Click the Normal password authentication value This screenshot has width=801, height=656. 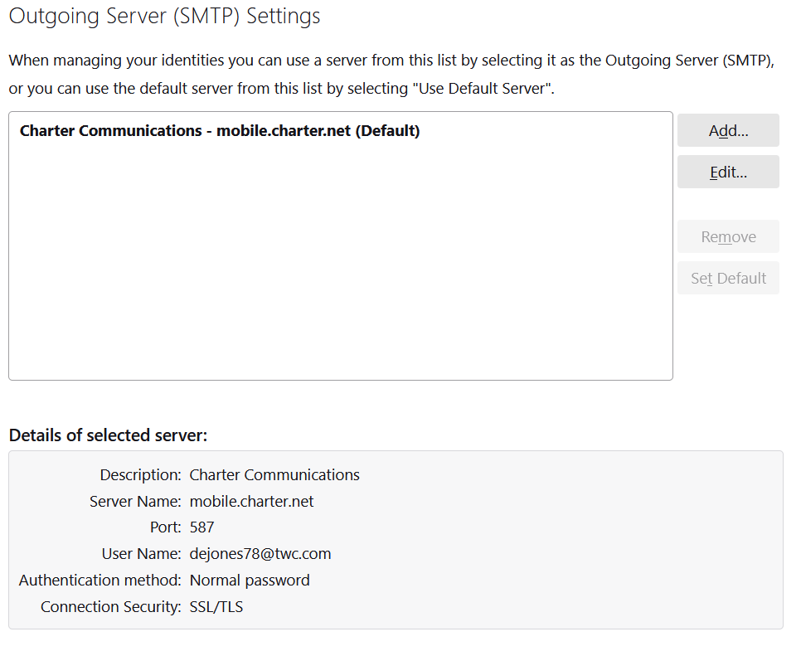250,581
